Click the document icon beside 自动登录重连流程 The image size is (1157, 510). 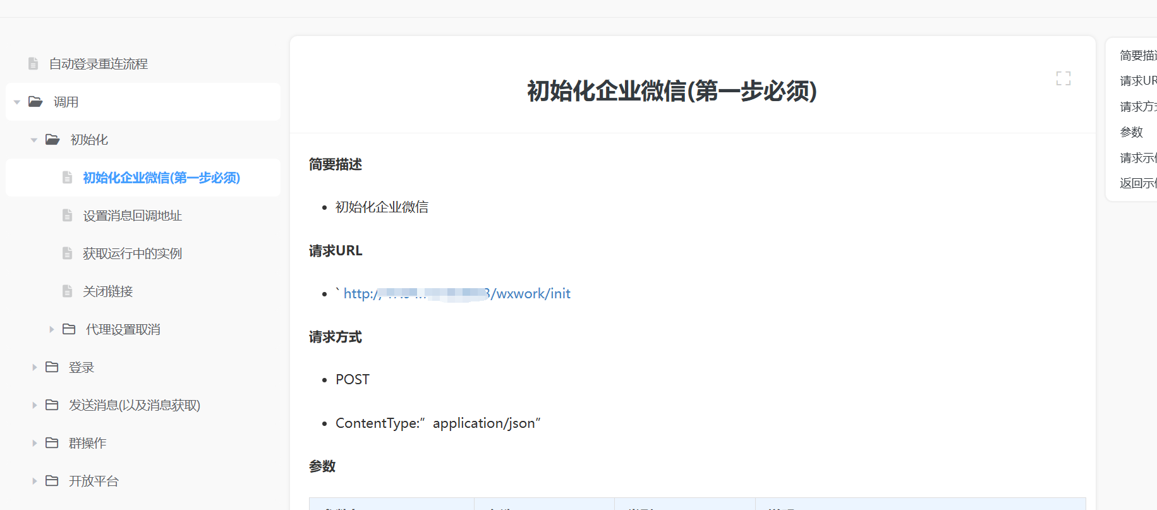pyautogui.click(x=33, y=63)
